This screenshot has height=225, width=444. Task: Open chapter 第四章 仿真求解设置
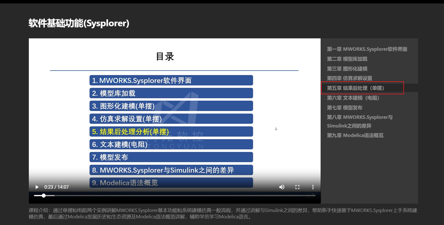coord(349,78)
